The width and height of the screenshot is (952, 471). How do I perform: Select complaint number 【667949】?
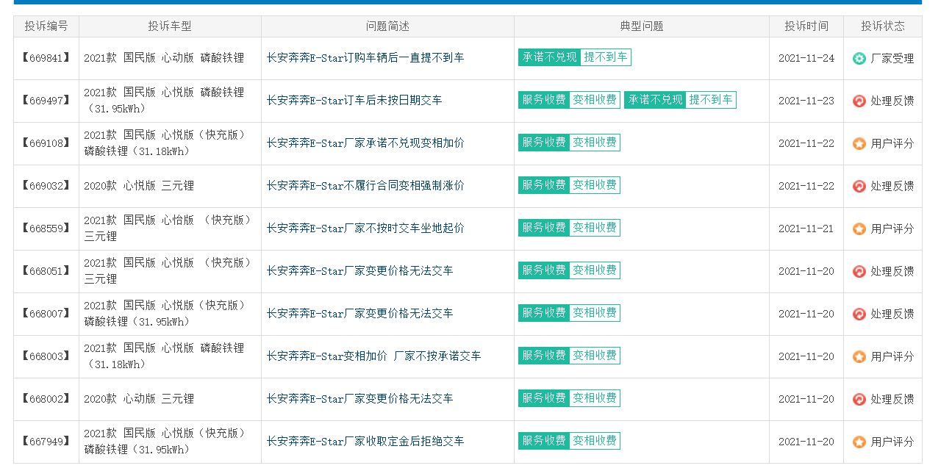coord(46,442)
